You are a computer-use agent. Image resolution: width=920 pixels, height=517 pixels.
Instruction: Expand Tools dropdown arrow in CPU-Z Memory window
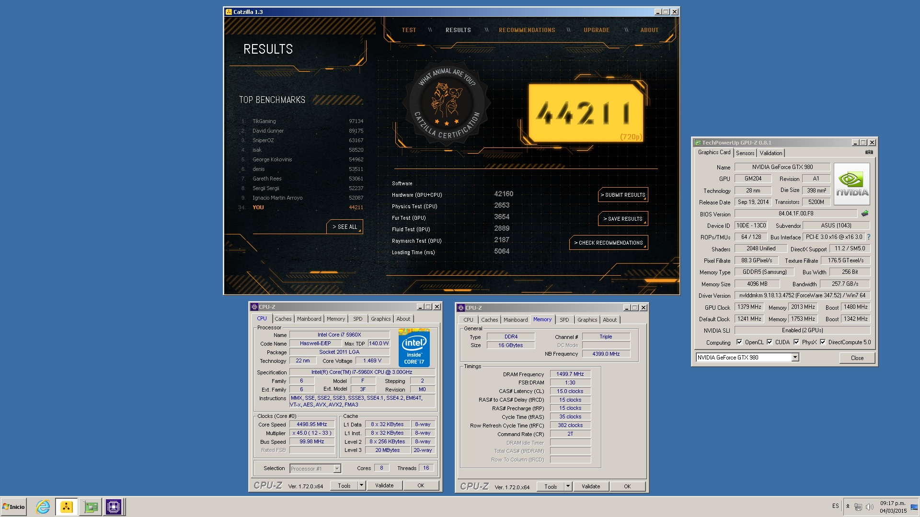tap(568, 486)
